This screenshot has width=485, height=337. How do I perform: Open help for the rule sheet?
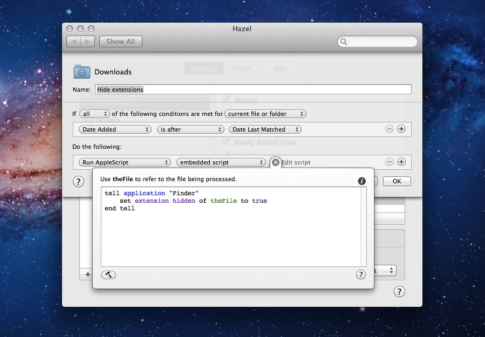click(x=78, y=182)
